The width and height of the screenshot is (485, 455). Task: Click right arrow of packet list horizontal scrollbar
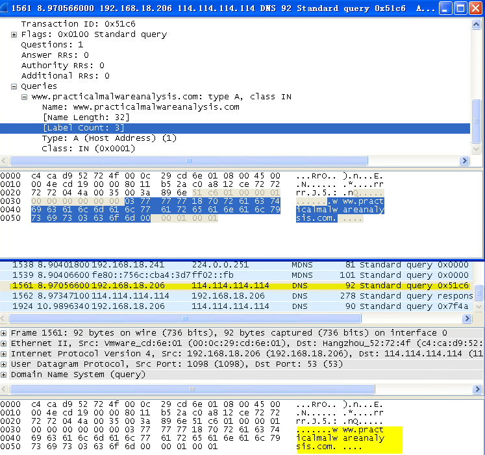[x=467, y=319]
